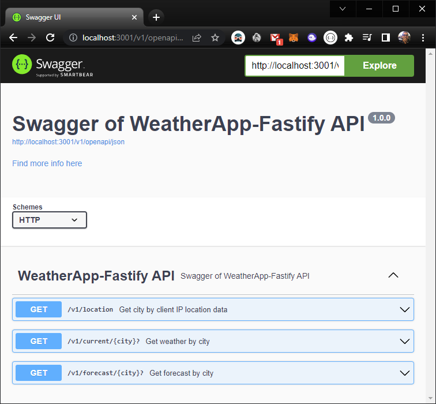The width and height of the screenshot is (436, 404).
Task: Expand the GET /v1/location endpoint chevron
Action: coord(405,309)
